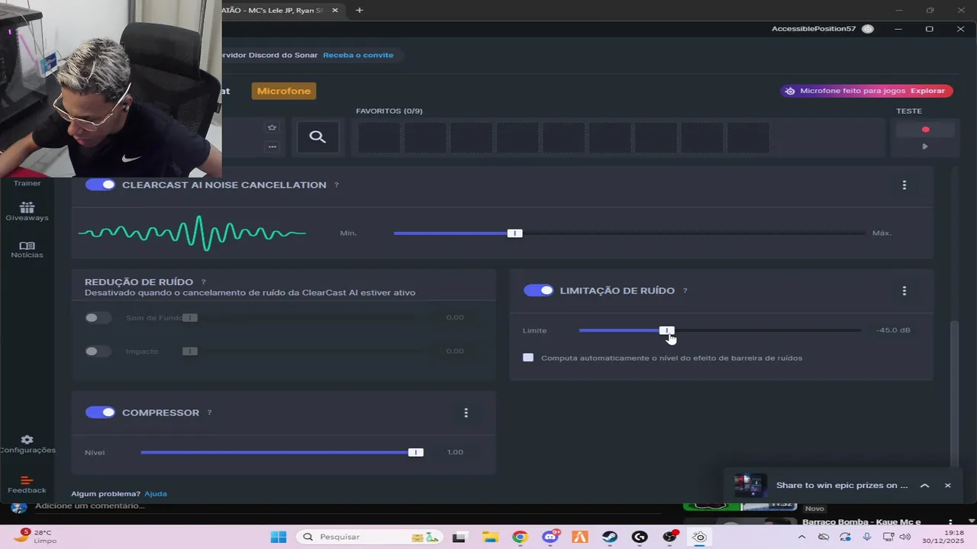Image resolution: width=977 pixels, height=549 pixels.
Task: Open the Ajuda help link
Action: 156,493
